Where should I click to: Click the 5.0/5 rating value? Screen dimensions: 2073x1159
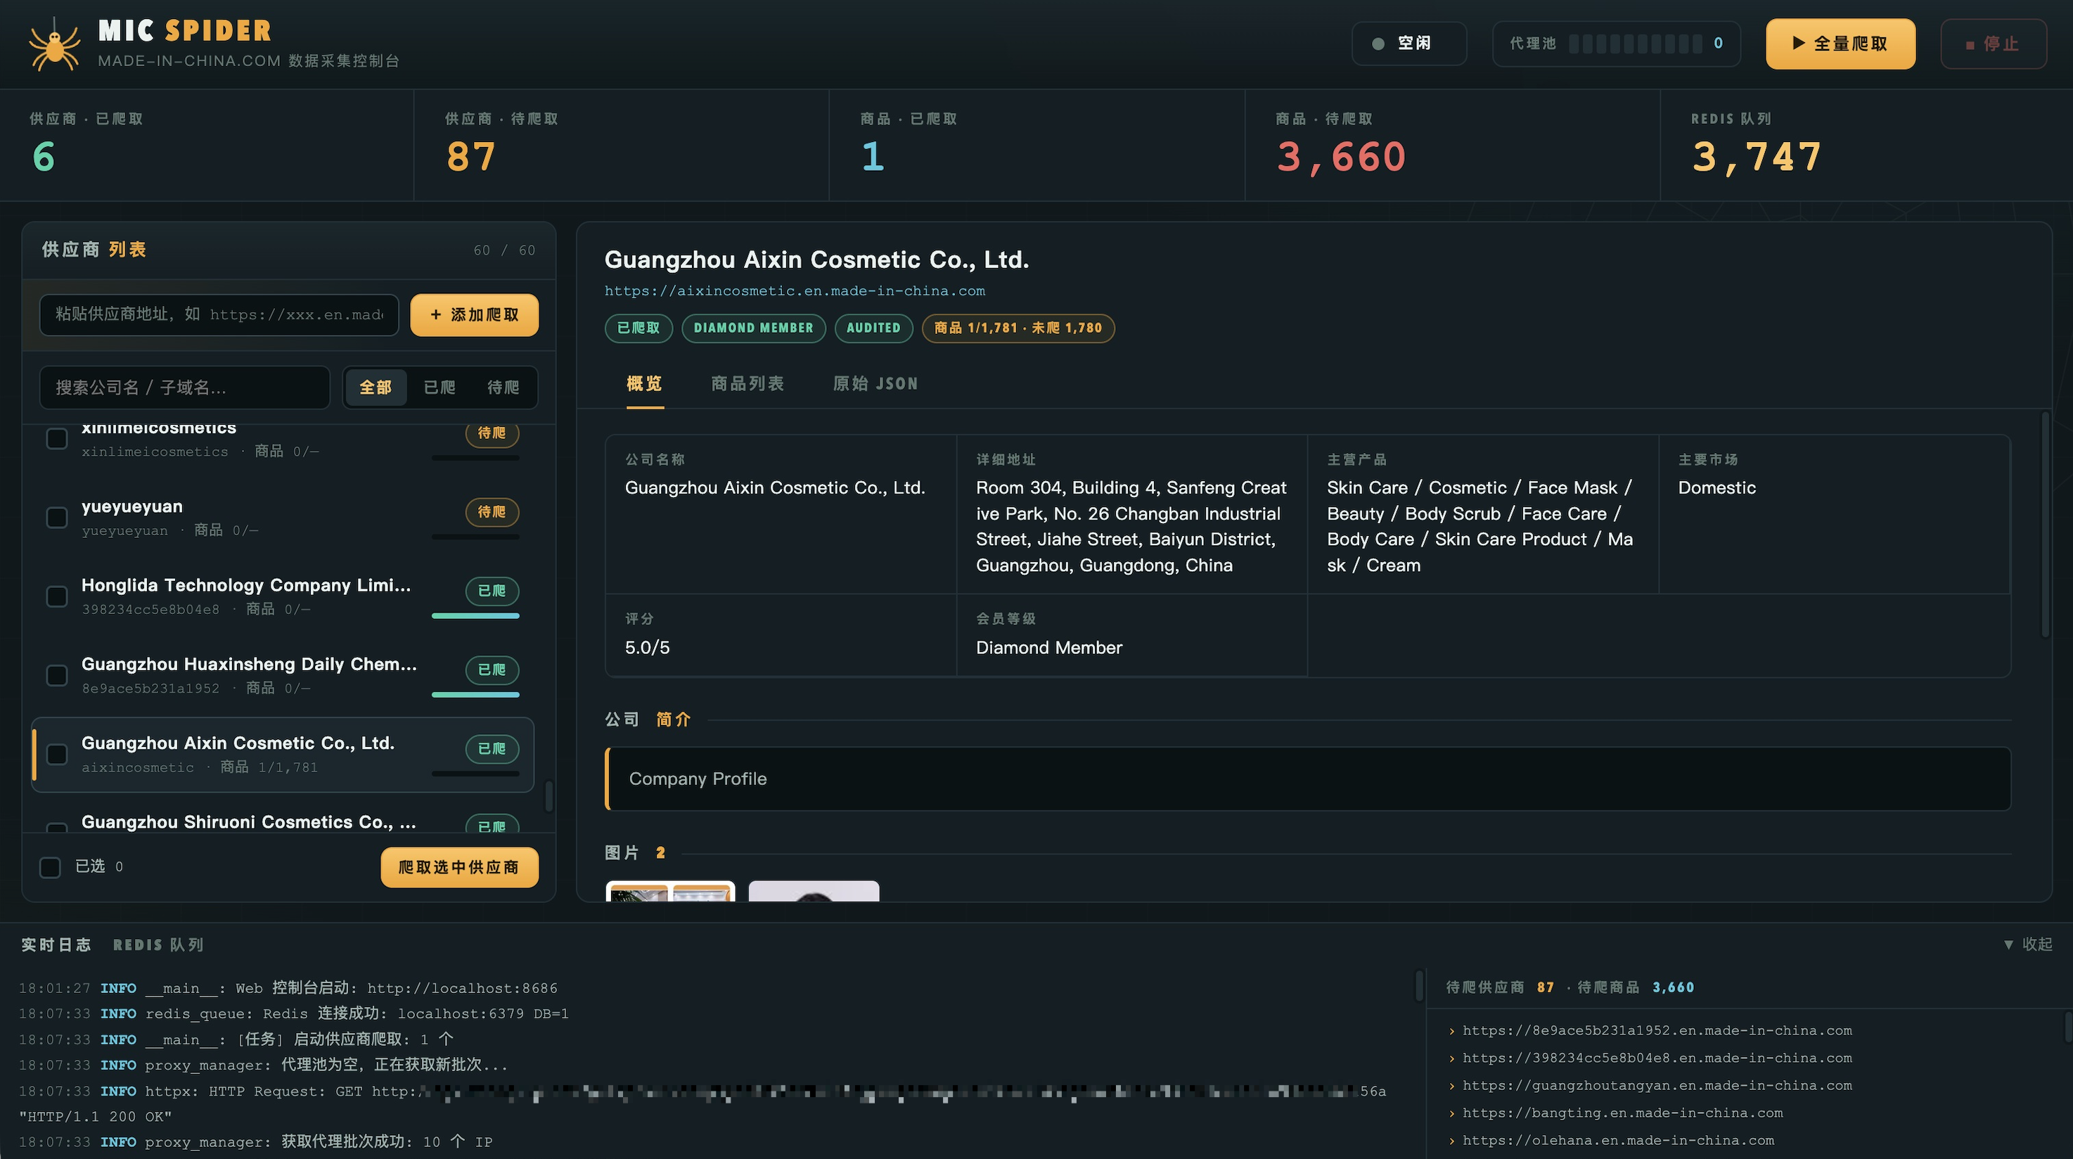pyautogui.click(x=647, y=648)
